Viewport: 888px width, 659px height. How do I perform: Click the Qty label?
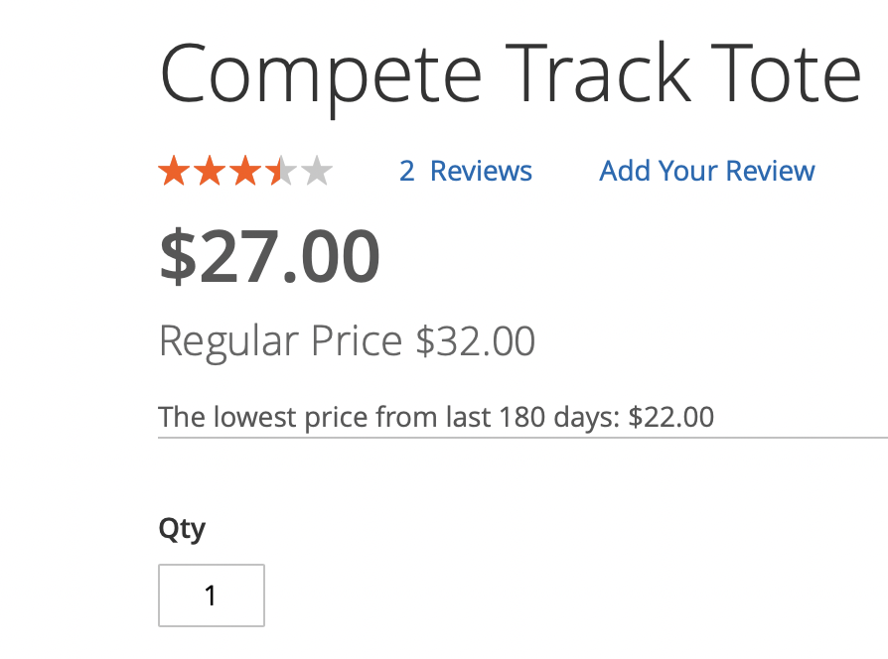(182, 529)
